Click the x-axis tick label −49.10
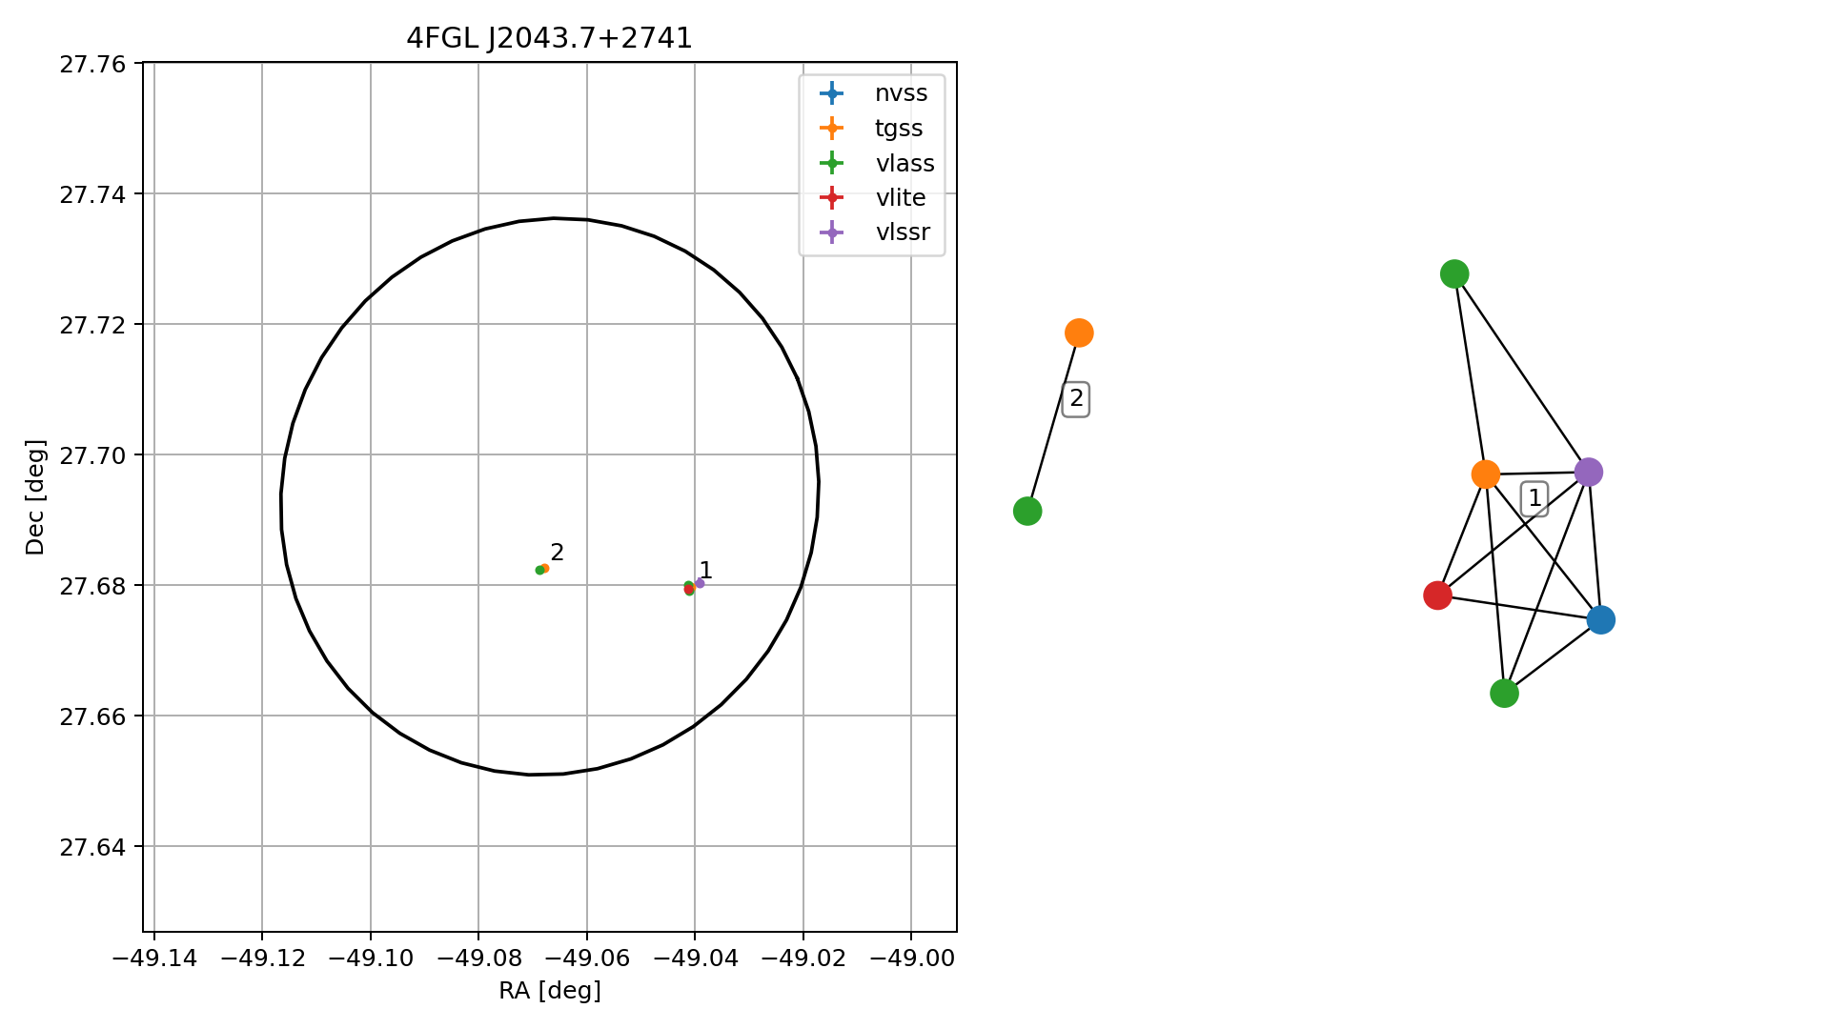The height and width of the screenshot is (1029, 1829). click(x=371, y=958)
